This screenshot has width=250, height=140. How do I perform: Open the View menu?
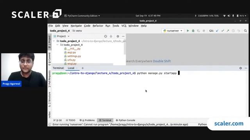(x=65, y=26)
